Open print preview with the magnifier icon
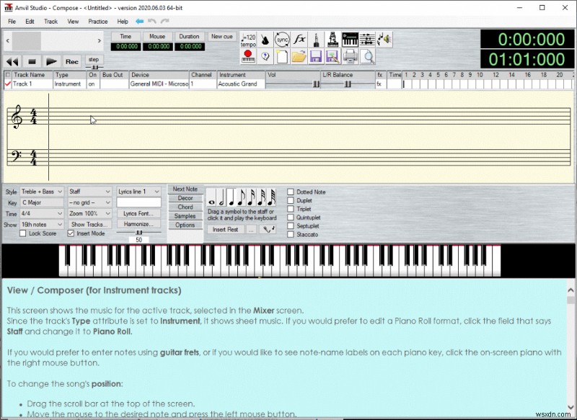577x420 pixels. 367,57
